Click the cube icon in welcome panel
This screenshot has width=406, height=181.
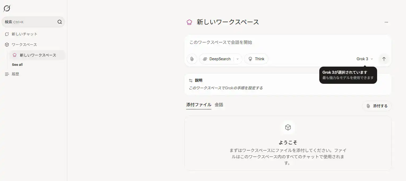click(288, 128)
